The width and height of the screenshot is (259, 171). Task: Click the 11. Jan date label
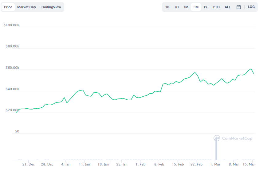point(84,164)
